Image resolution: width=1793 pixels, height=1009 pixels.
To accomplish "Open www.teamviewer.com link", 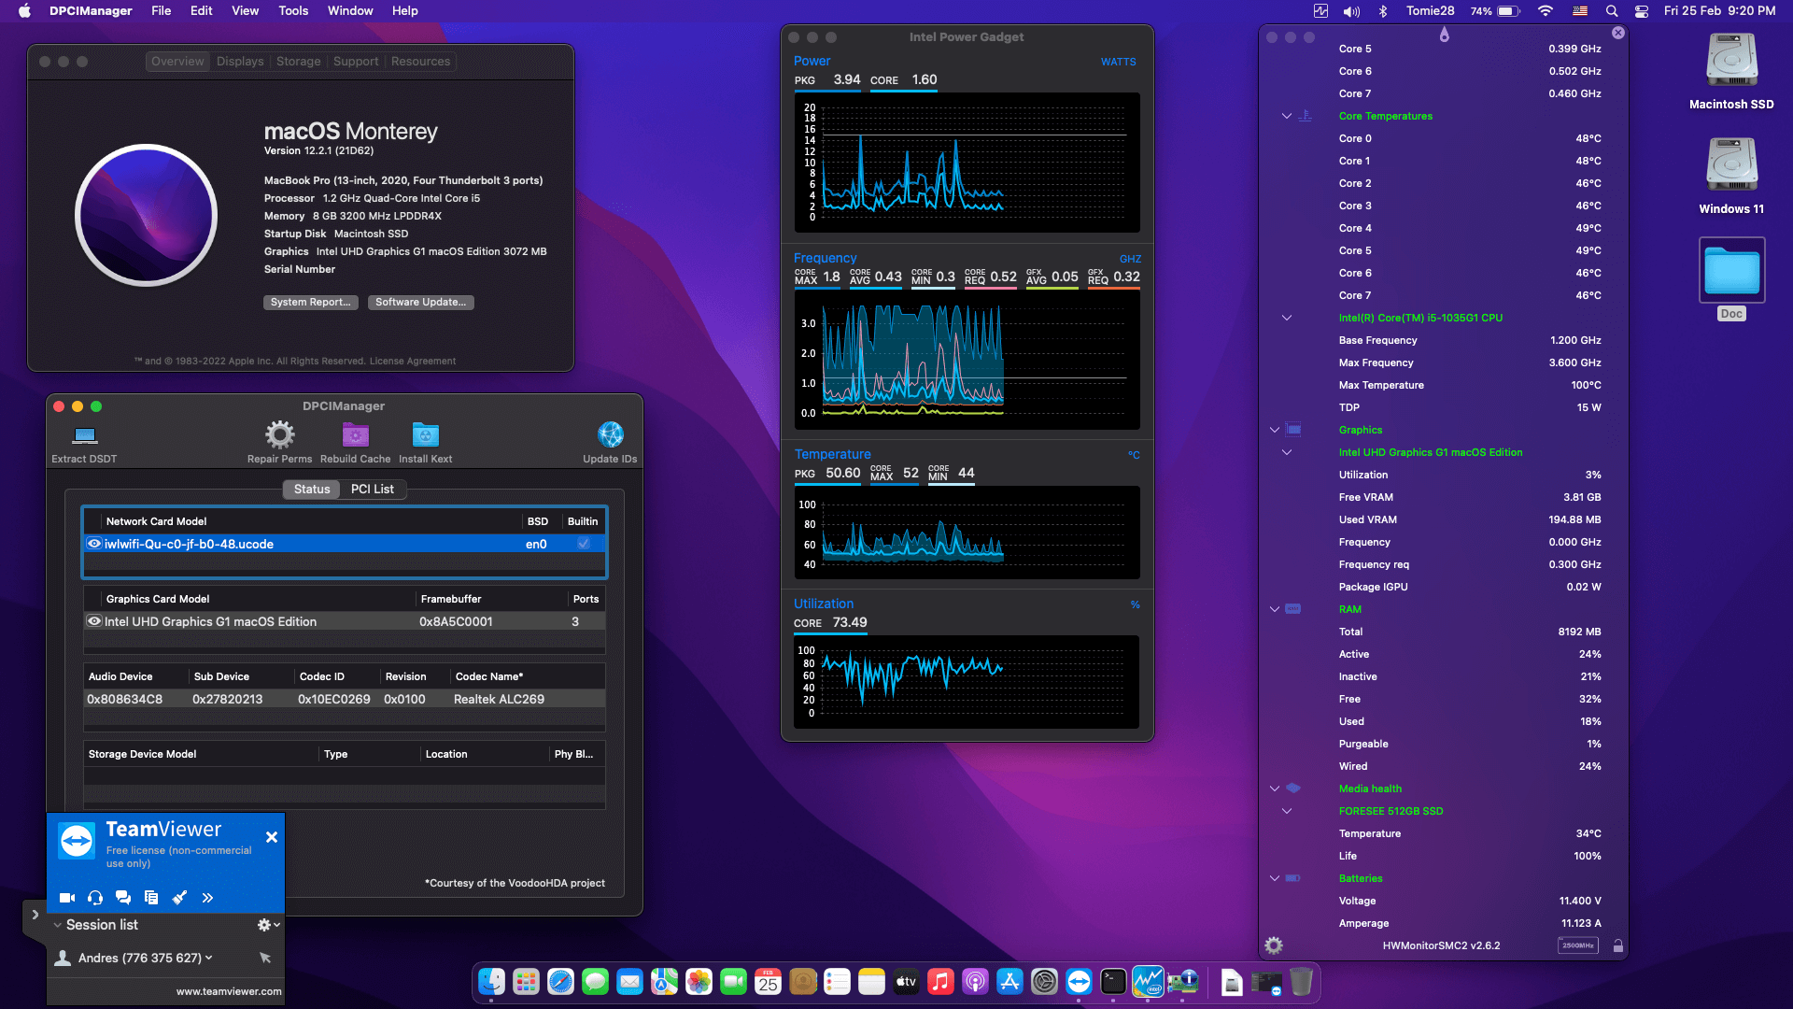I will coord(229,991).
